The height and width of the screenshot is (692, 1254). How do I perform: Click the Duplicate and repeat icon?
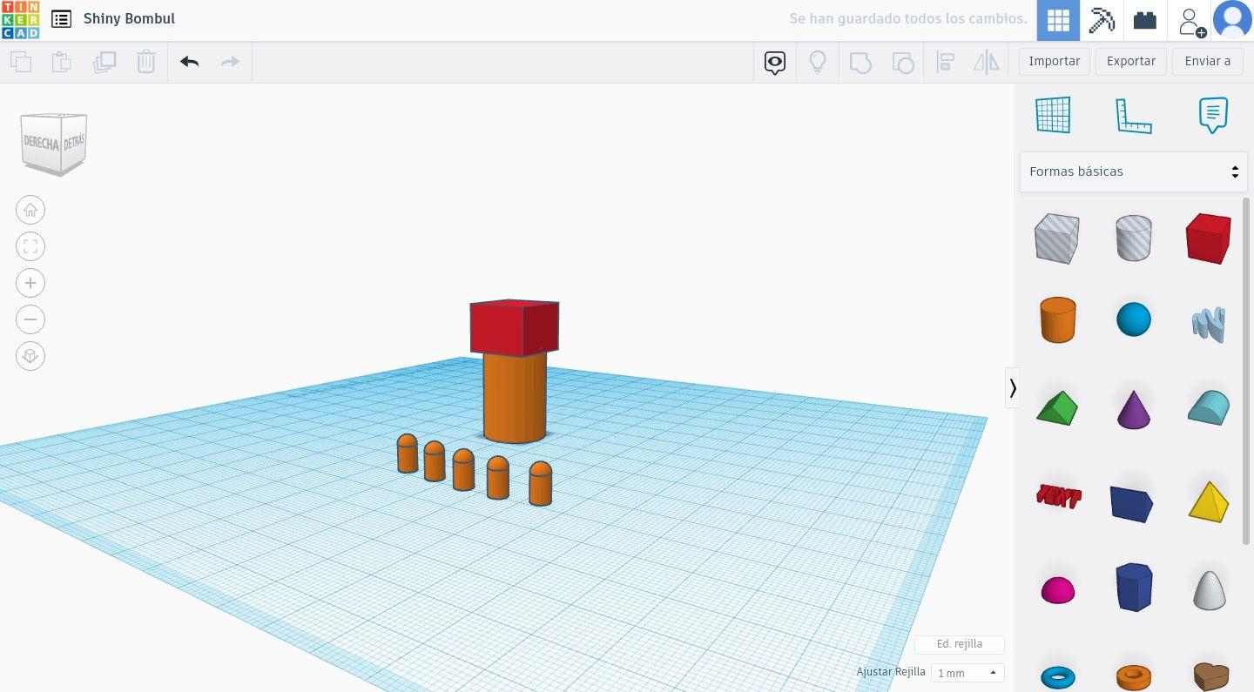click(x=104, y=62)
